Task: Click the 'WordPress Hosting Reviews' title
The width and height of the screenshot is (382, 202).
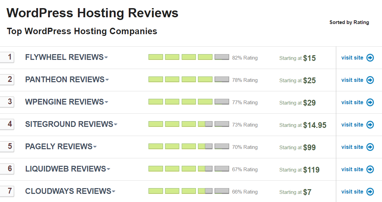Action: coord(92,13)
